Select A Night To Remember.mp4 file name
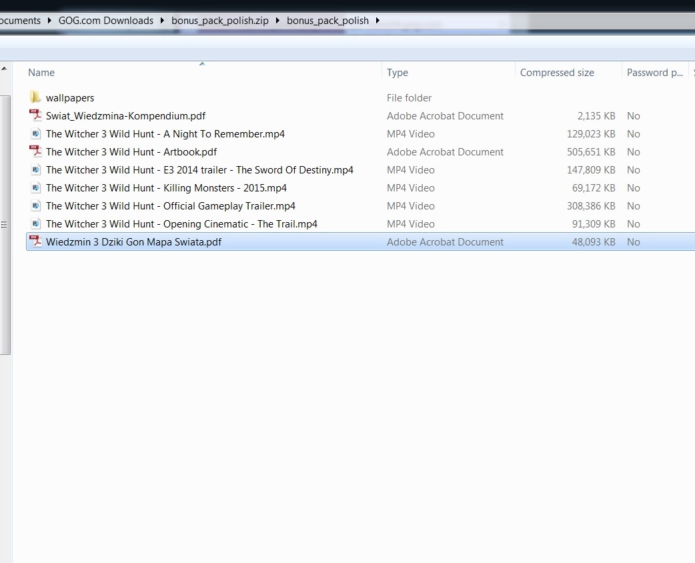 click(165, 134)
